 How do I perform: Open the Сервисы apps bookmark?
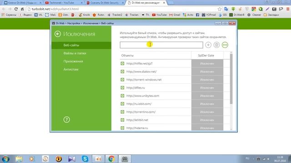coord(9,15)
